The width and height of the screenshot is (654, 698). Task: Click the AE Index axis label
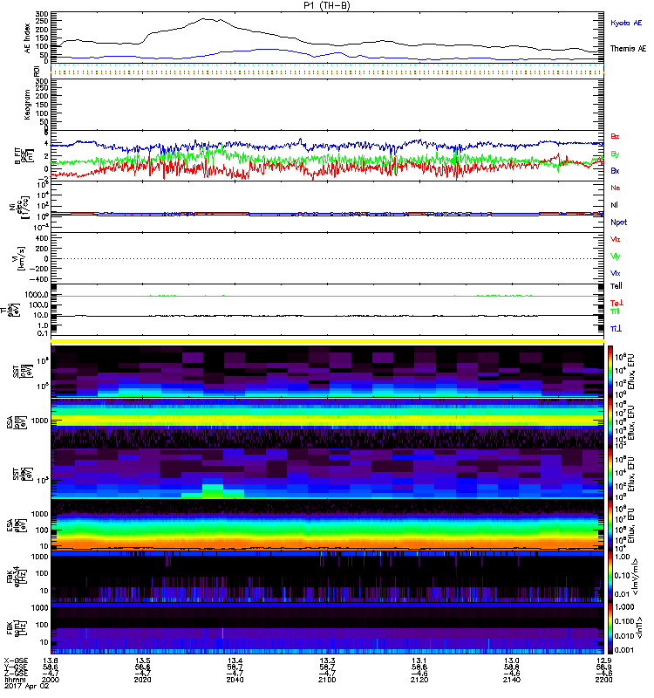click(x=28, y=38)
